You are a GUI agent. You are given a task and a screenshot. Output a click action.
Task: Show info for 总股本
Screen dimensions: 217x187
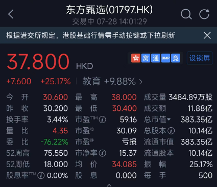[171, 131]
